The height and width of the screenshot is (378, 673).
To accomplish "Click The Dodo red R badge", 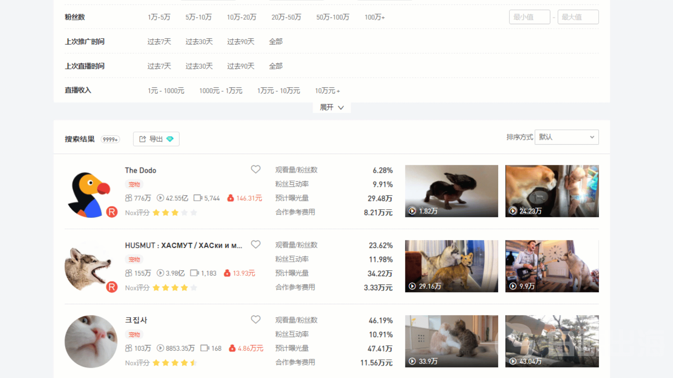I will point(112,212).
